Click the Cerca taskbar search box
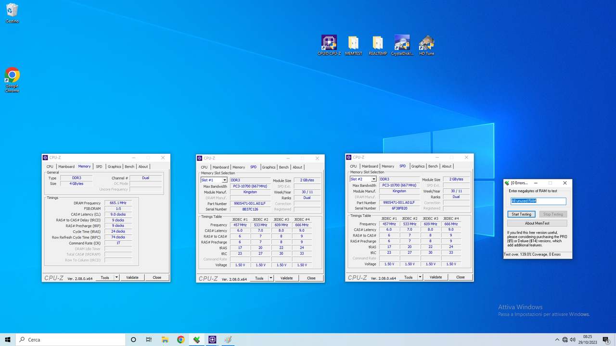616x346 pixels. click(x=70, y=340)
